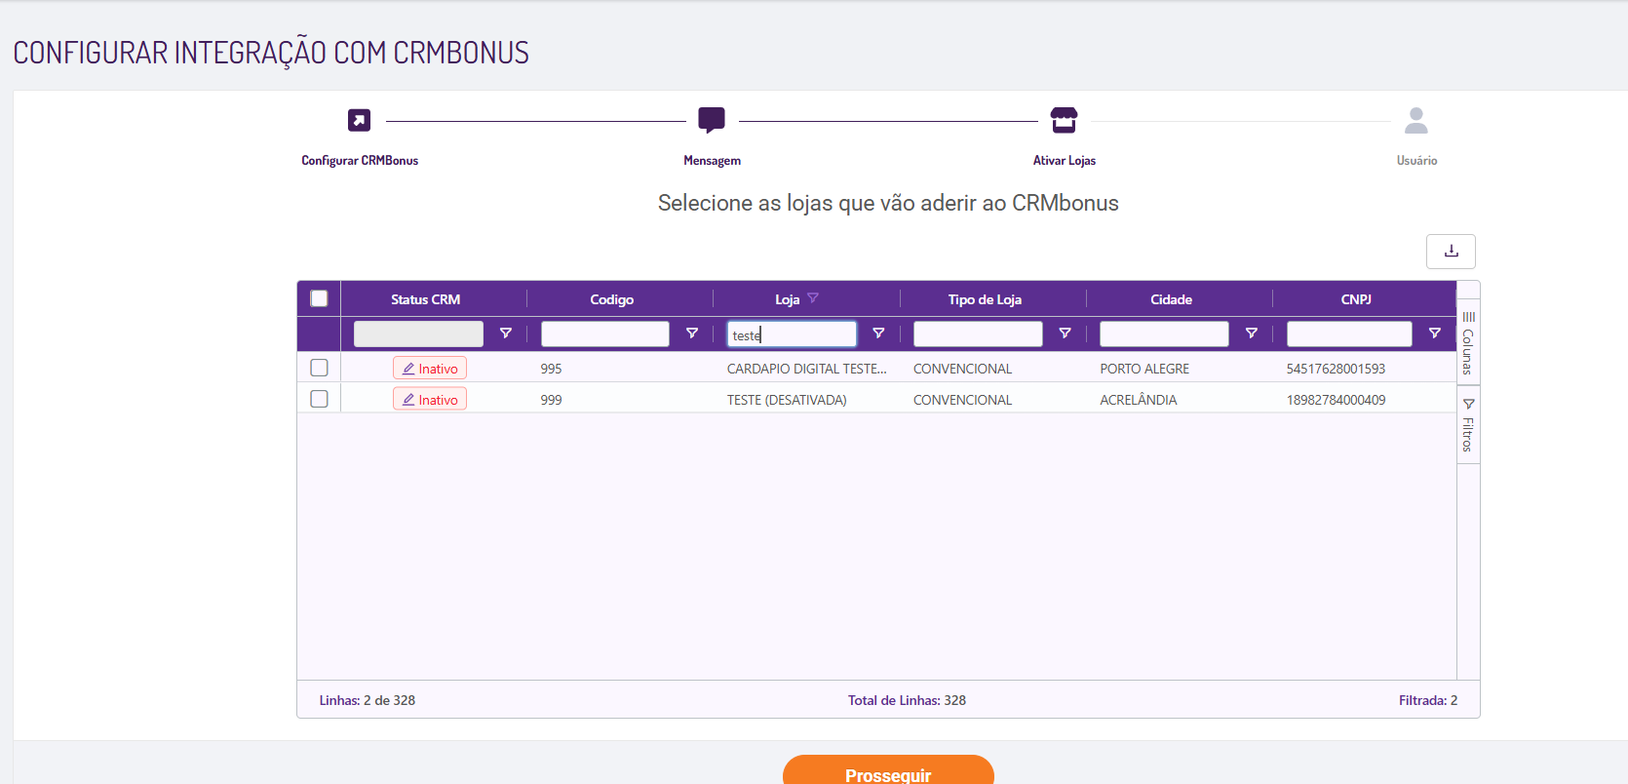Select the TESTE (DESATIVADA) store cell
Viewport: 1628px width, 784px height.
tap(787, 400)
